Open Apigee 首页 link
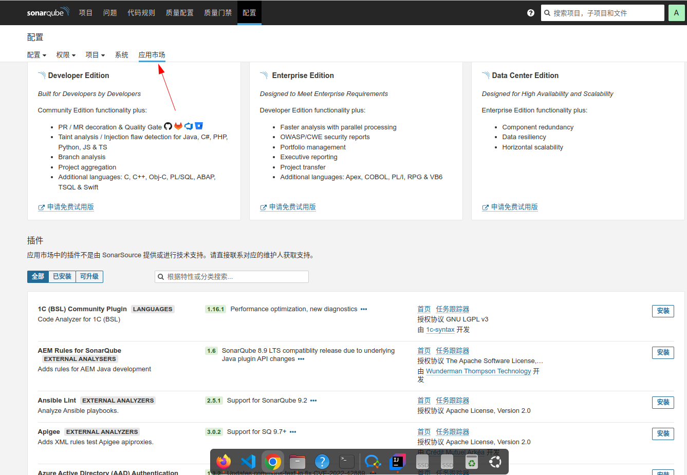 coord(424,432)
